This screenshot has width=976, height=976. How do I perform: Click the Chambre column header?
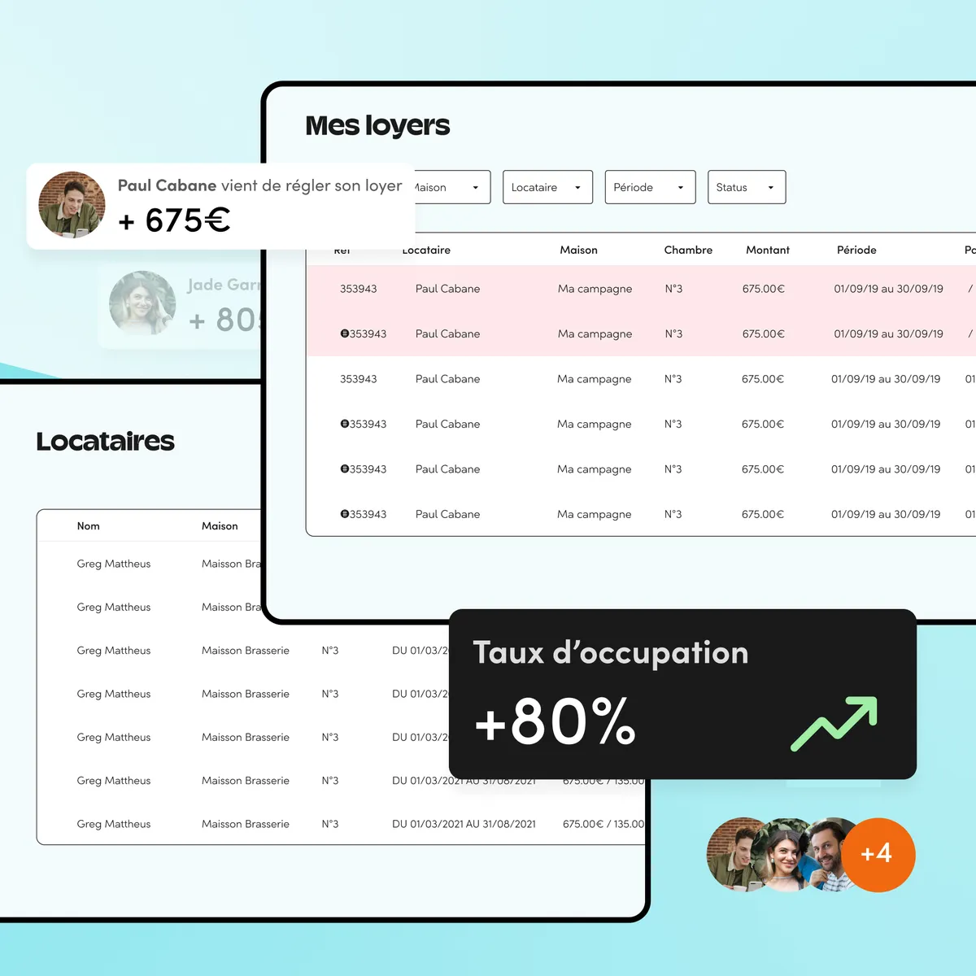[x=688, y=250]
